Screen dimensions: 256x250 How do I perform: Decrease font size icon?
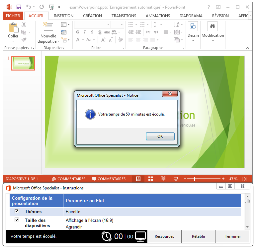[111, 40]
